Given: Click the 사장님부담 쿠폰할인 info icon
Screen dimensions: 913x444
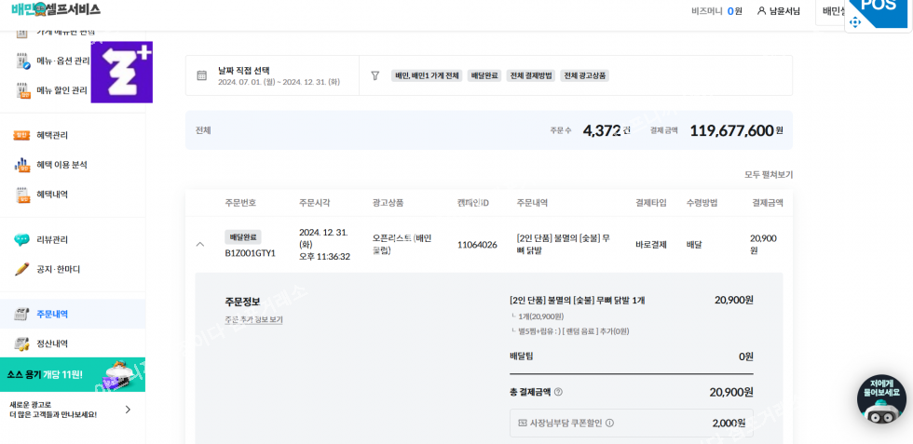Looking at the screenshot, I should pos(609,423).
